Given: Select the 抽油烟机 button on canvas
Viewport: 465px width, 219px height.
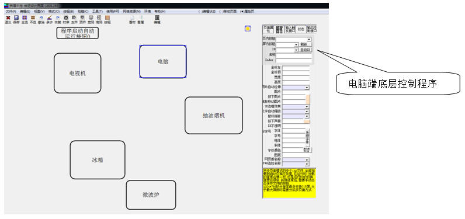Looking at the screenshot, I should click(214, 116).
